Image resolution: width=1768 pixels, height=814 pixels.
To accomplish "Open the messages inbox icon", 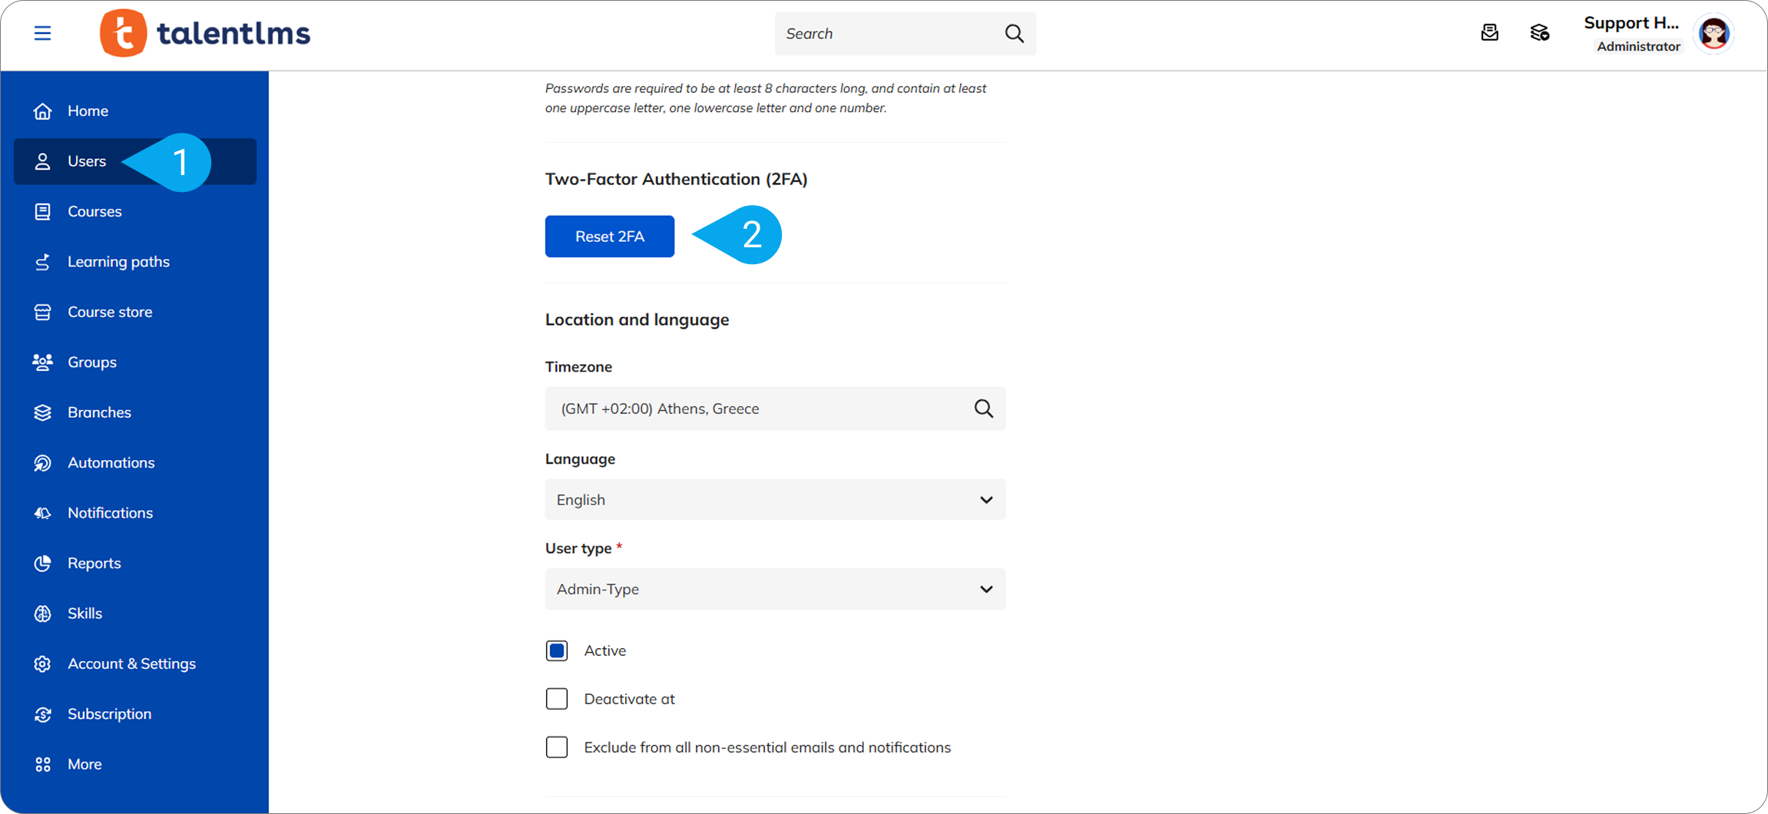I will tap(1489, 33).
